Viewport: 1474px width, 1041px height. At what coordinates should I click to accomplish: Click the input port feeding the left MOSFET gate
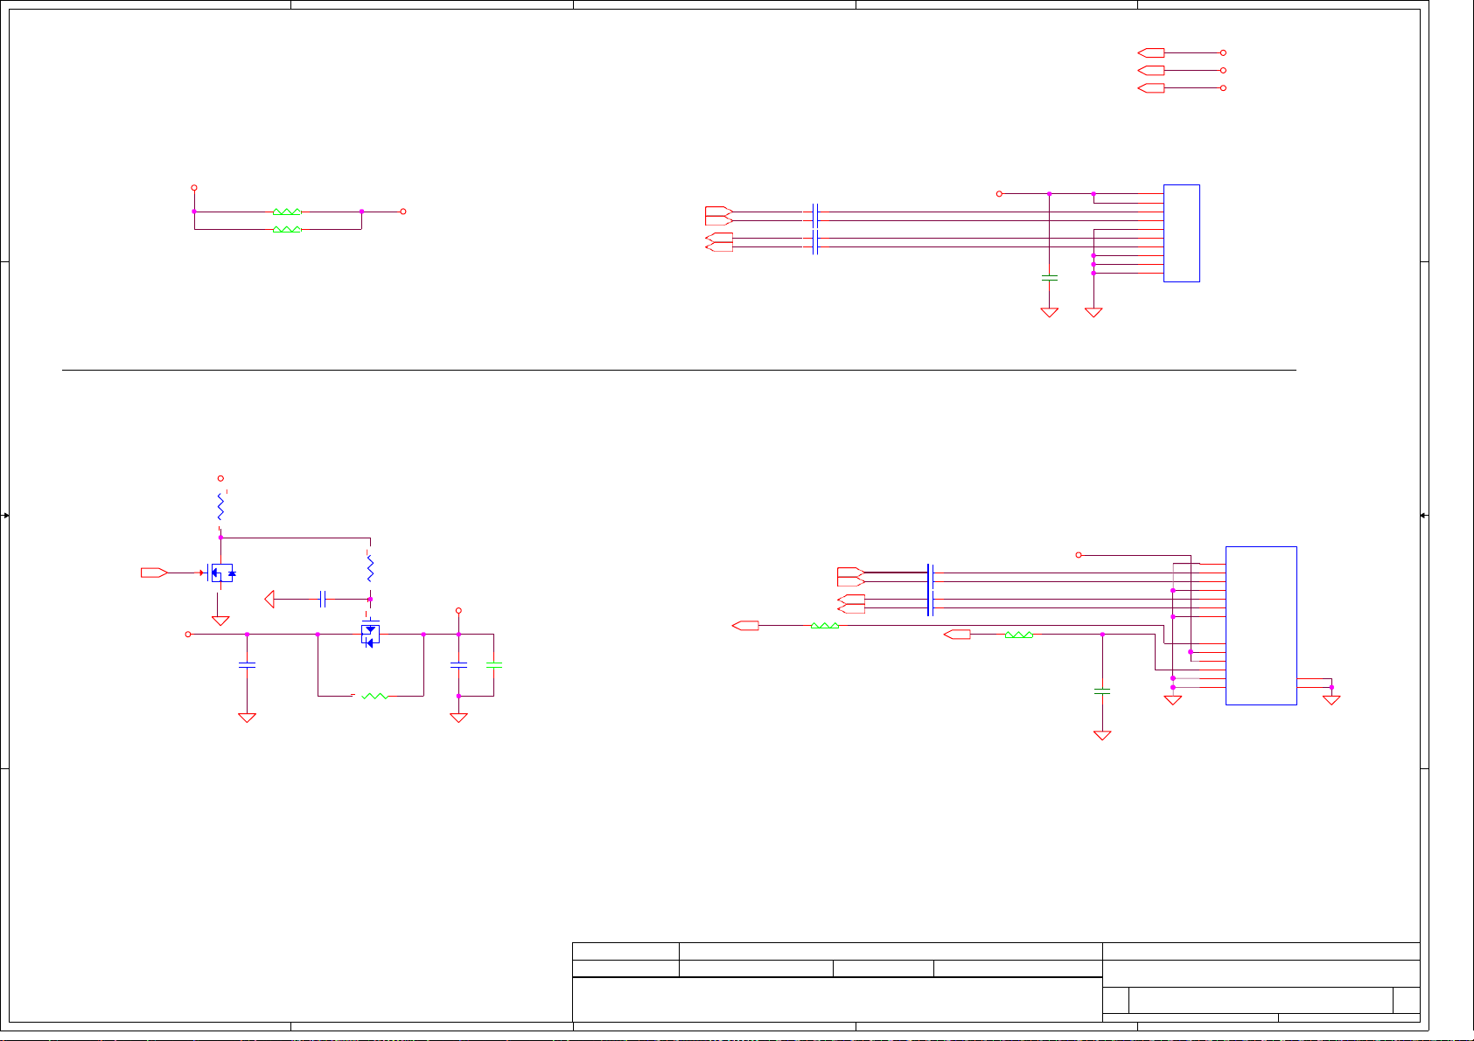(x=154, y=573)
